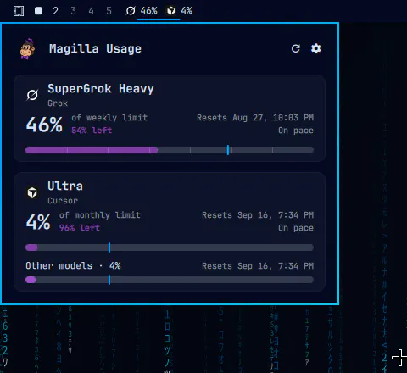Switch to workspace 2
The width and height of the screenshot is (407, 373).
point(56,11)
